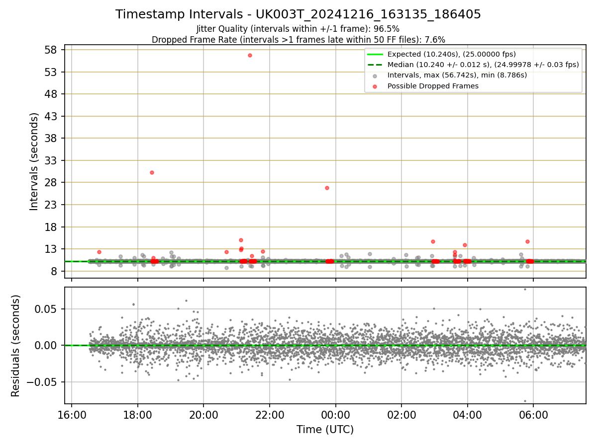Click the 'Jitter Quality' subtitle showing 96.5%
Image resolution: width=597 pixels, height=447 pixels.
[298, 29]
